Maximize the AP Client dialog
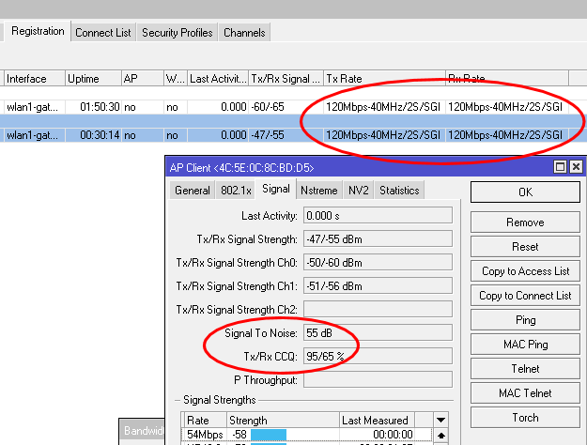The width and height of the screenshot is (587, 445). point(560,167)
